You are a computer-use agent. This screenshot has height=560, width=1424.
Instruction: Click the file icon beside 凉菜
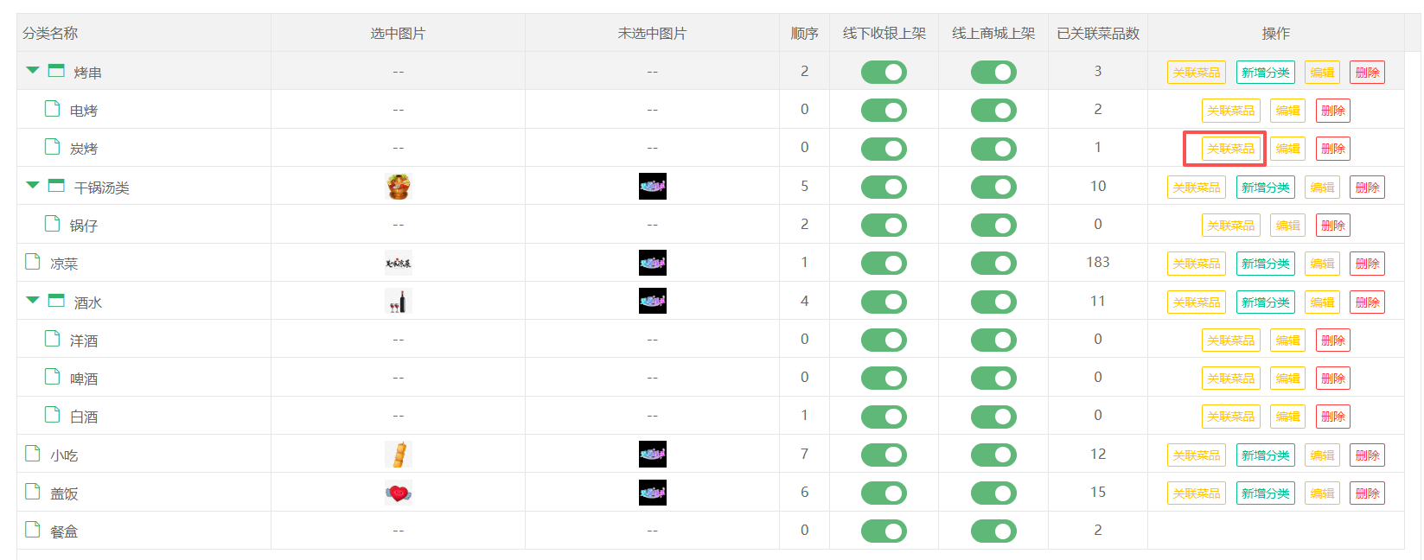[33, 262]
